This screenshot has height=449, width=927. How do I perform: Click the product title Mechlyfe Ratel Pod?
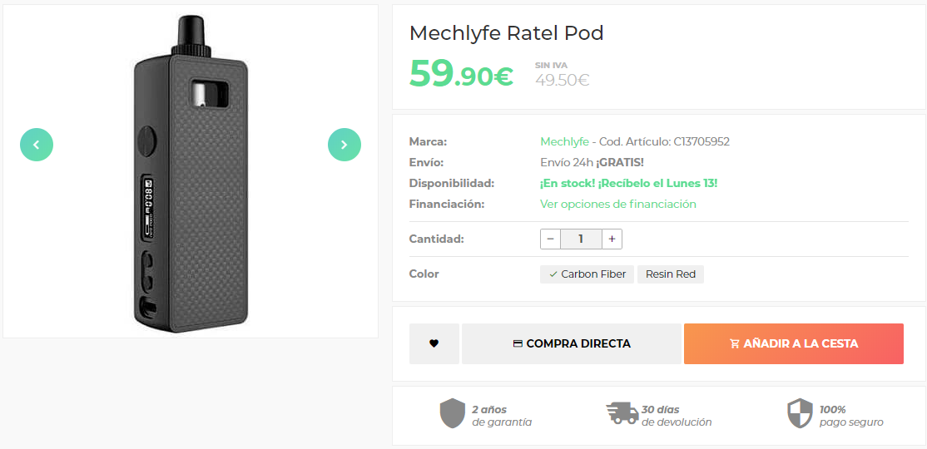[x=506, y=33]
